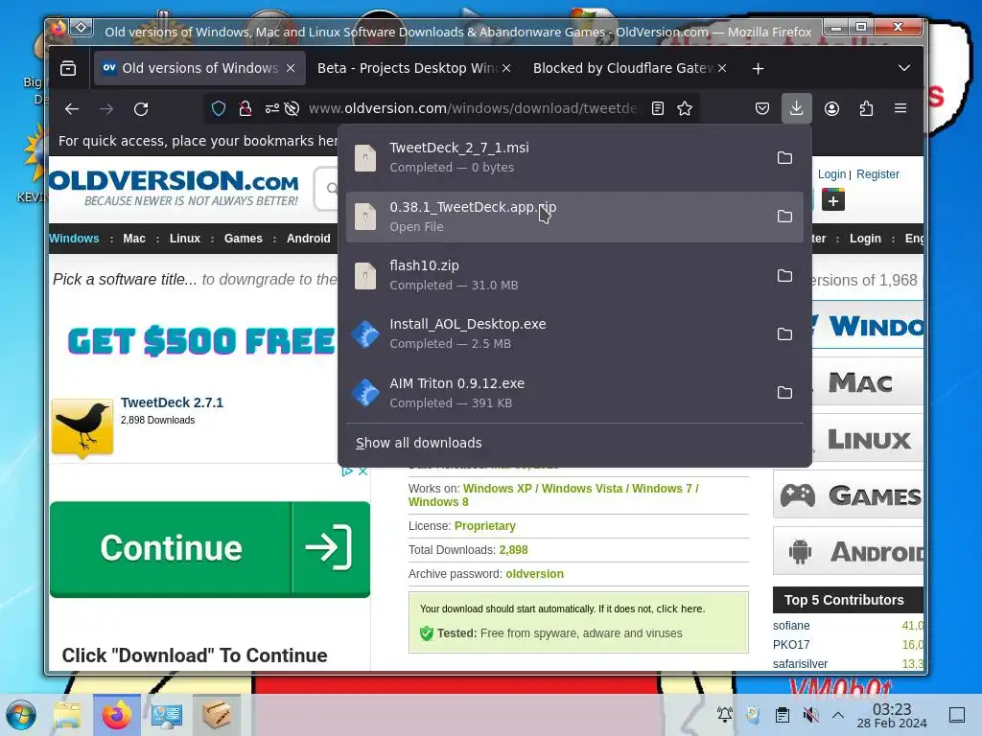The height and width of the screenshot is (736, 982).
Task: Click the OLDVERSION.COM site logo
Action: click(x=175, y=187)
